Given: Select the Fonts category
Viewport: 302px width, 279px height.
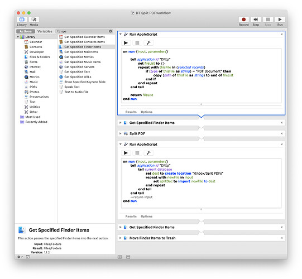Looking at the screenshot, I should [x=33, y=62].
